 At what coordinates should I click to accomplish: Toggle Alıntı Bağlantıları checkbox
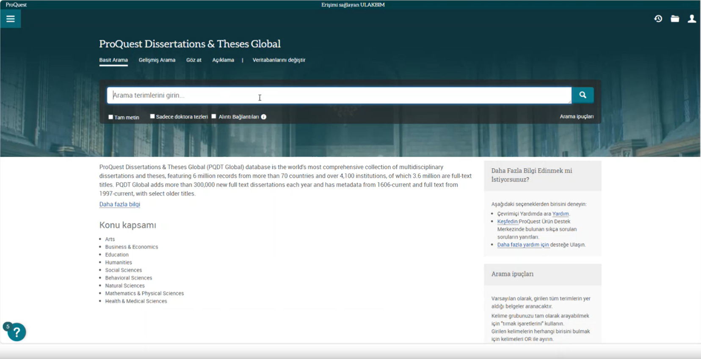point(214,116)
